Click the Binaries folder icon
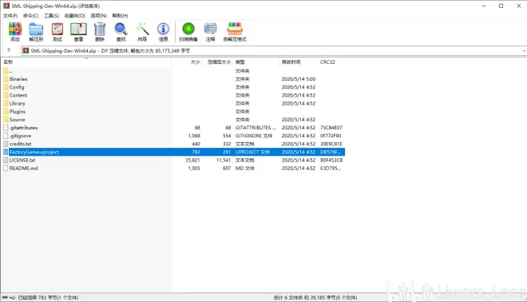The image size is (527, 302). click(x=6, y=79)
